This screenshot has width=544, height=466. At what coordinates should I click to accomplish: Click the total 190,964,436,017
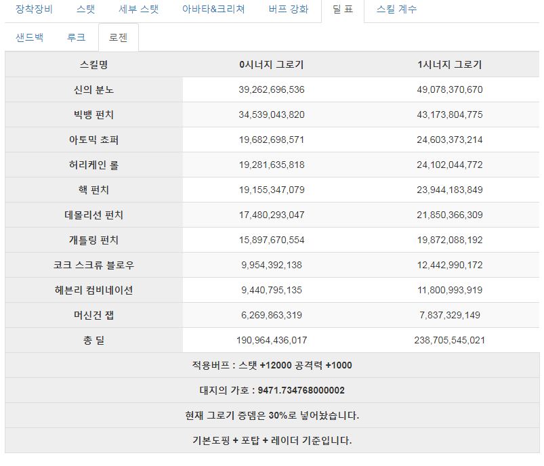click(x=271, y=340)
